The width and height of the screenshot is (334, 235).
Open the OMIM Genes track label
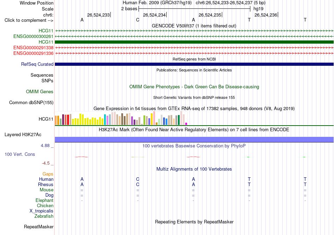tap(39, 91)
